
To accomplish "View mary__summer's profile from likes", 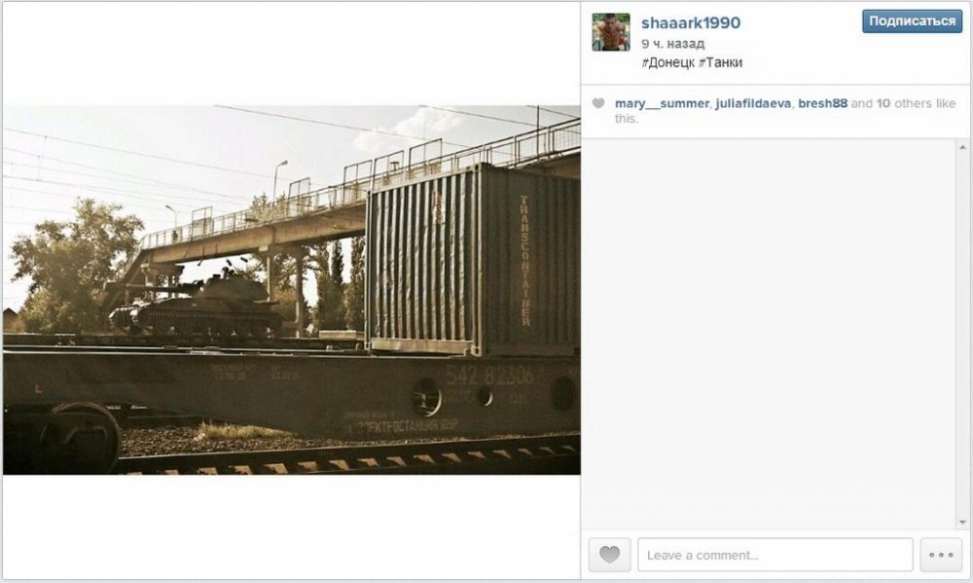I will (x=662, y=104).
